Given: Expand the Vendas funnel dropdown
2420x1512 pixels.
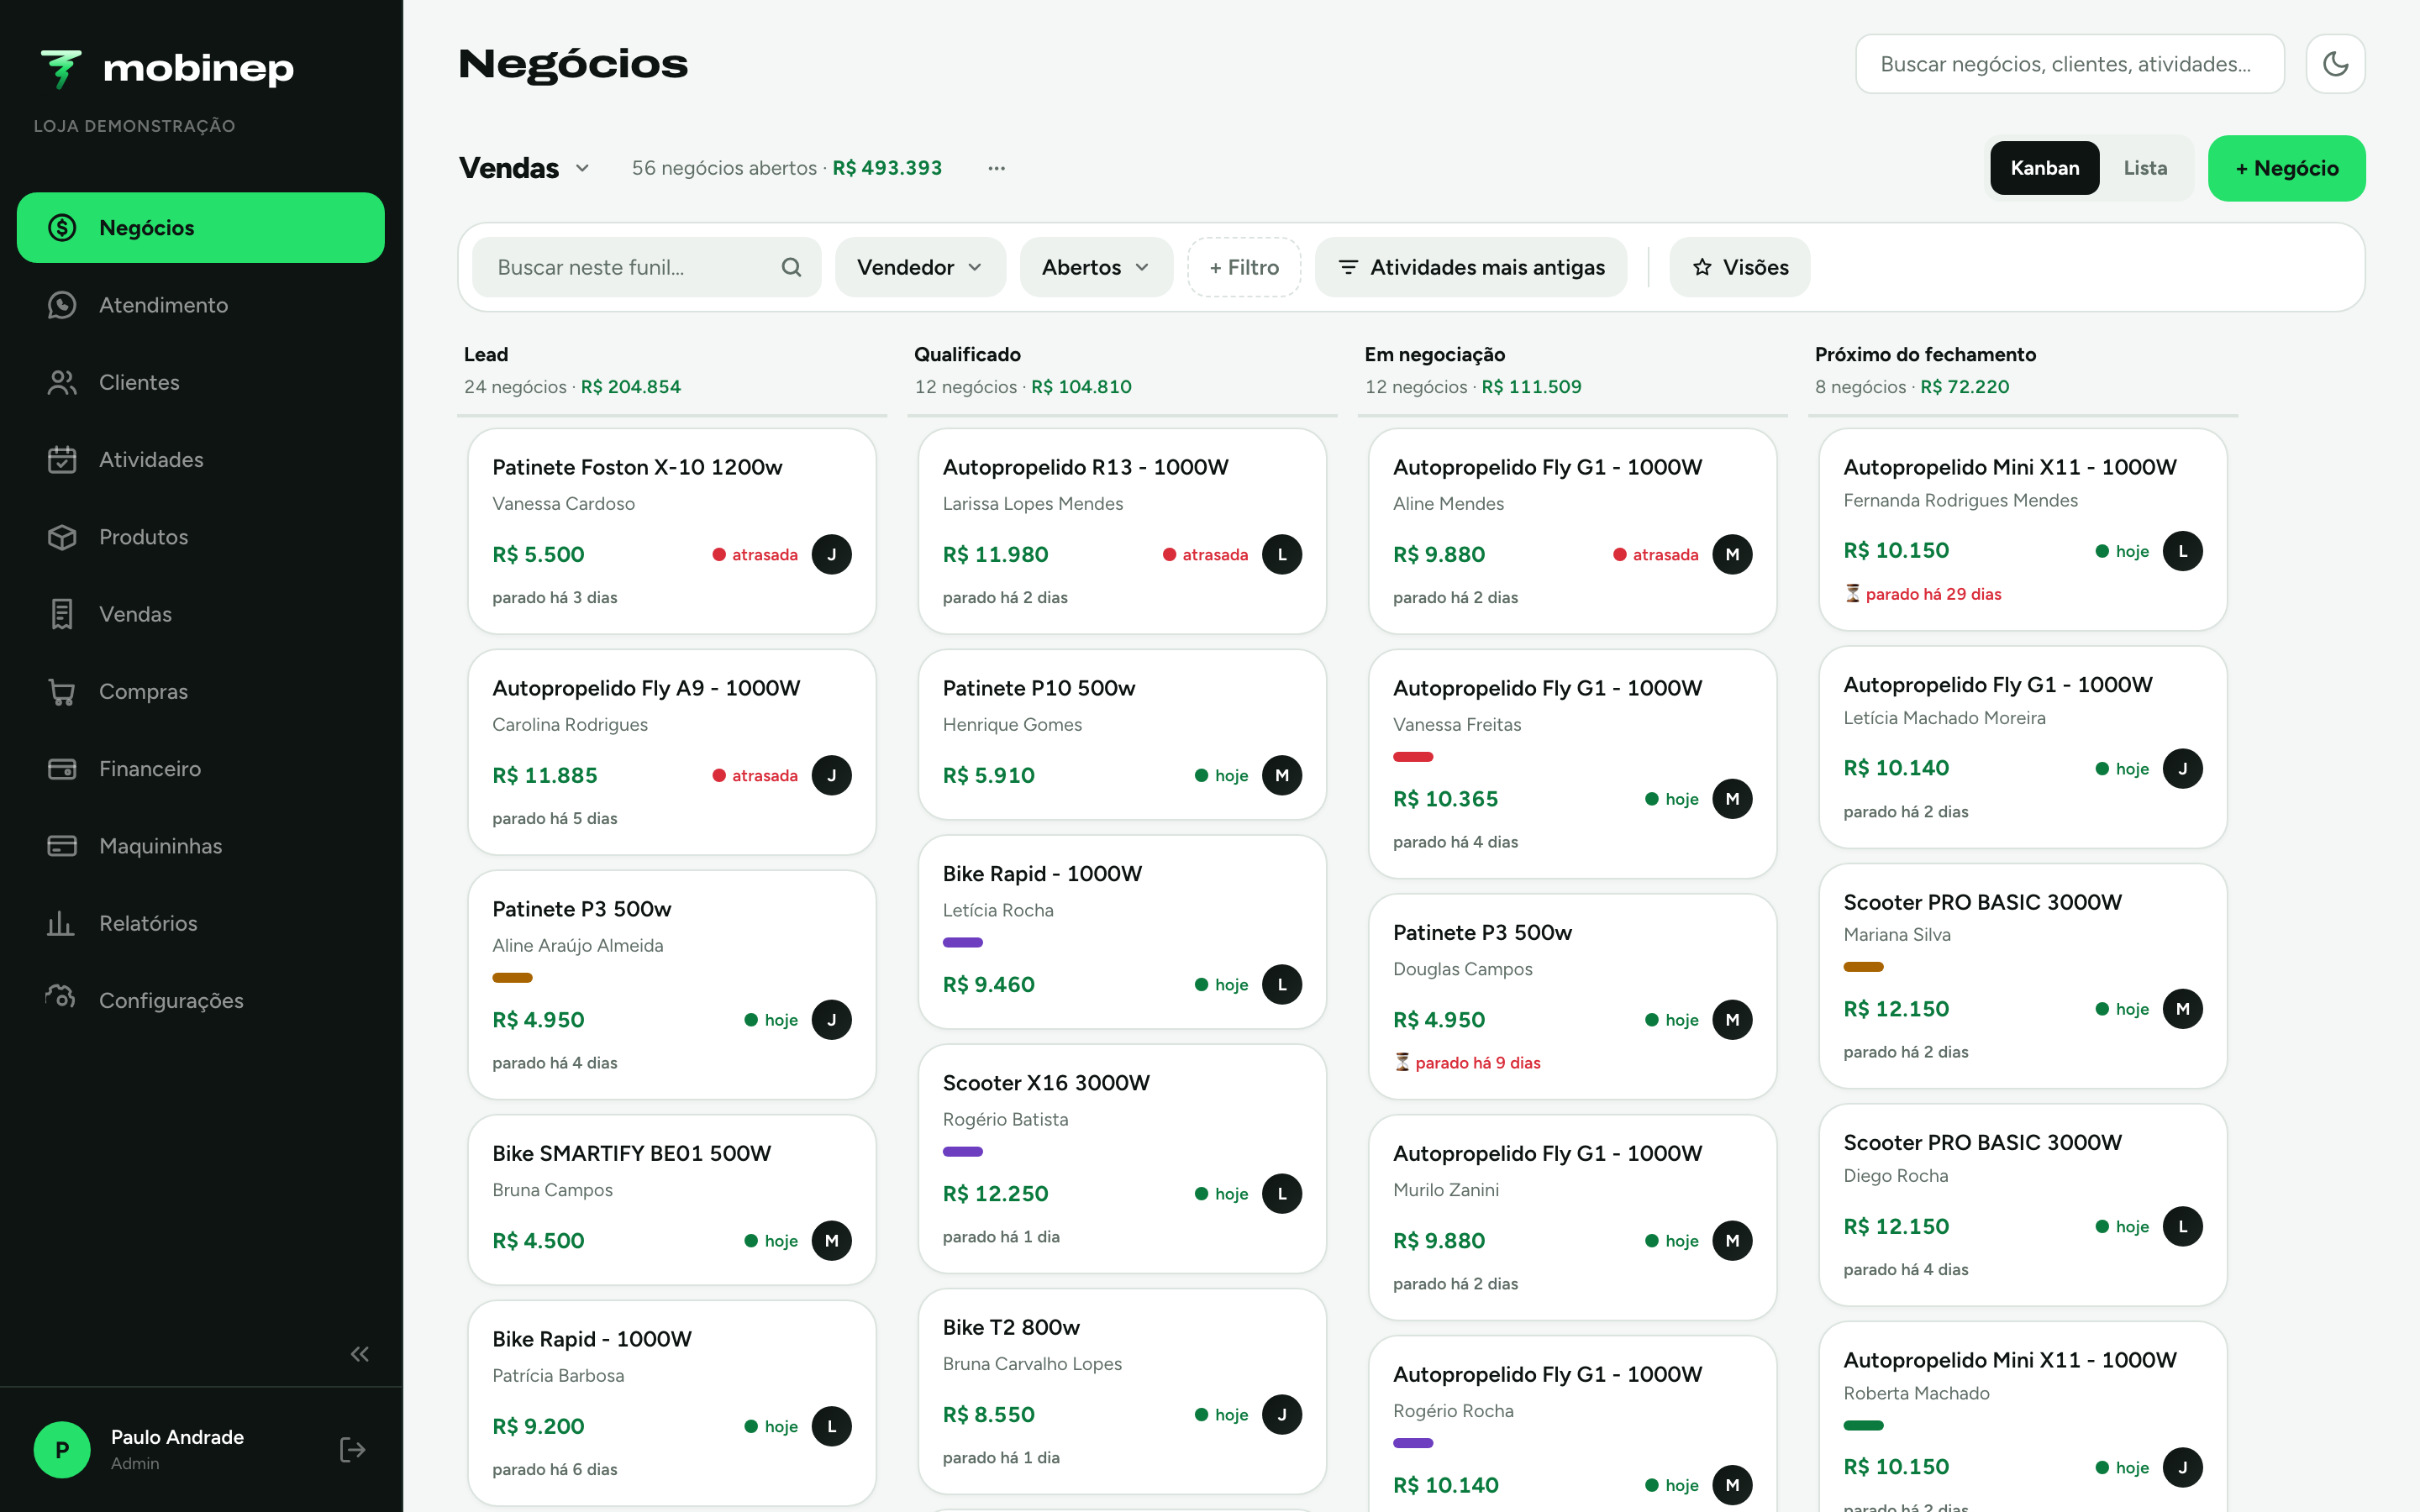Looking at the screenshot, I should pyautogui.click(x=524, y=168).
